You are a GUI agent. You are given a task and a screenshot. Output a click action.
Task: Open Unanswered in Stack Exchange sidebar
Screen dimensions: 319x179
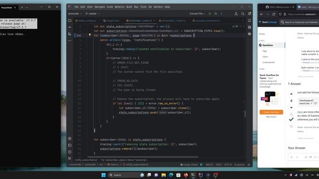tap(268, 62)
